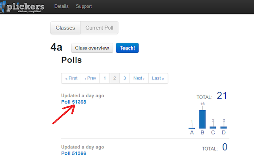Screen dimensions: 254x164
Task: Select page 1 in pagination
Action: coord(105,78)
